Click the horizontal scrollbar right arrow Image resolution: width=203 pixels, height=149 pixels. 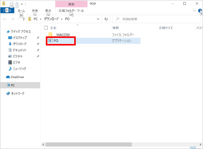pyautogui.click(x=200, y=144)
